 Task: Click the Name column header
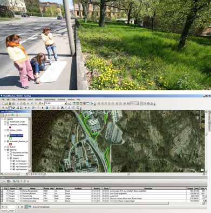(32, 188)
